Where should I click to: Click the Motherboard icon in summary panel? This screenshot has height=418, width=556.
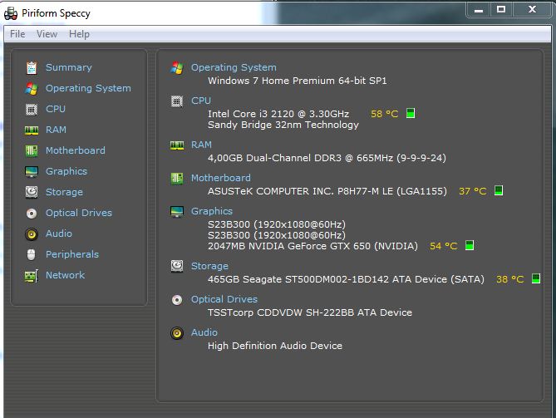click(x=176, y=179)
